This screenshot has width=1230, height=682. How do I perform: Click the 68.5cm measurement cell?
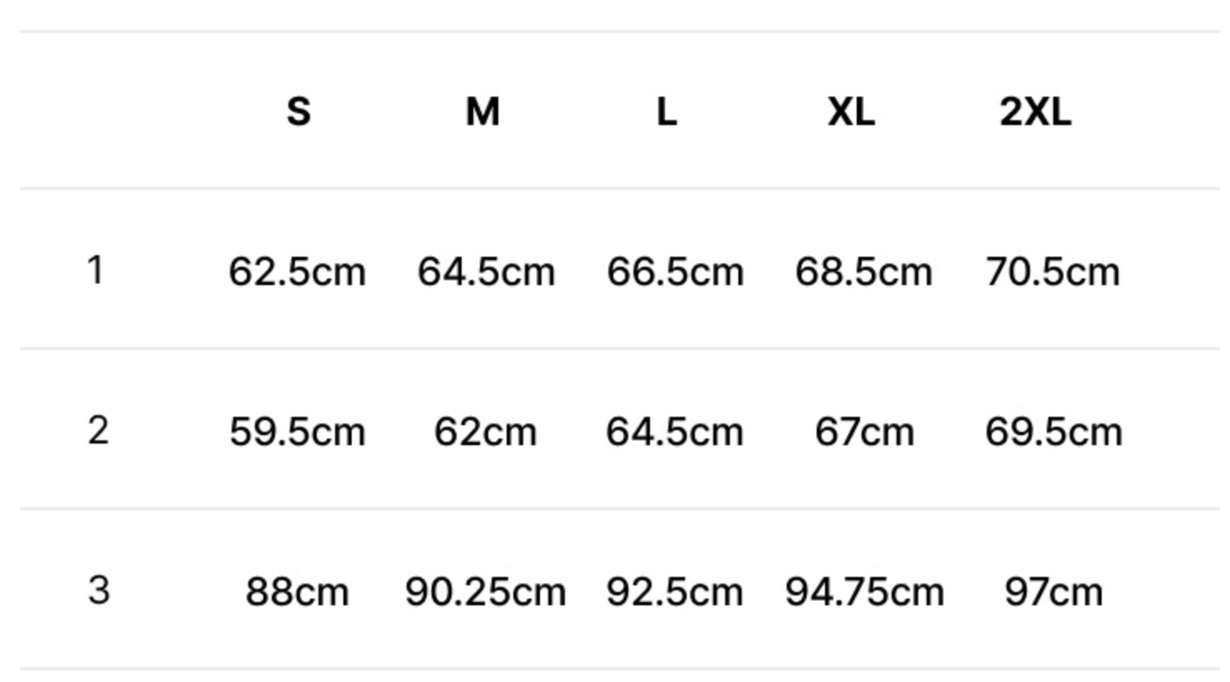point(864,272)
